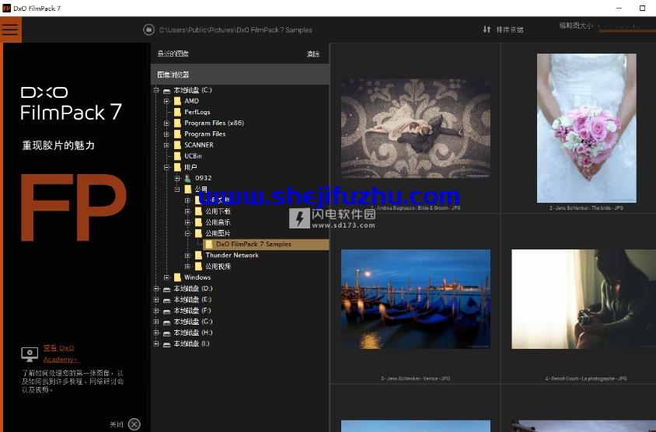This screenshot has height=432, width=656.
Task: Open the 排序依据 sort option
Action: [x=510, y=30]
